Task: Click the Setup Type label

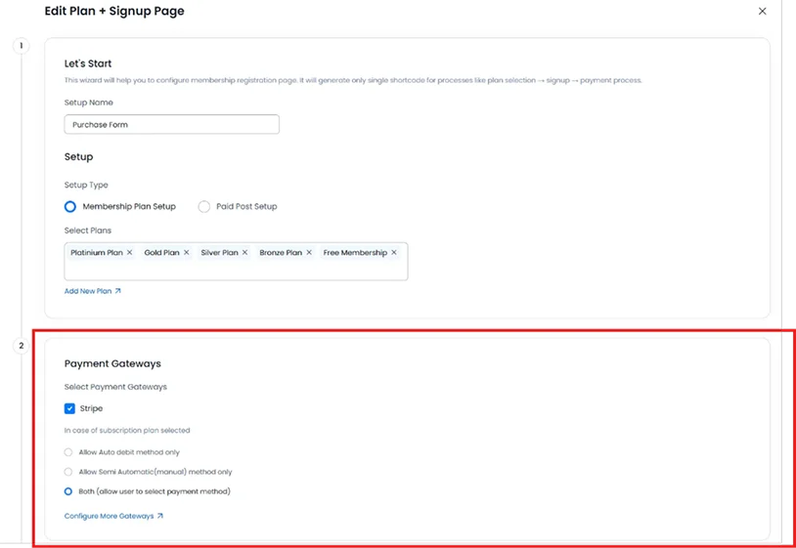Action: [x=86, y=185]
